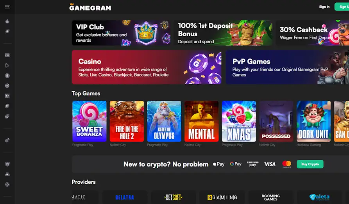This screenshot has height=204, width=349.
Task: Click the Sign In link
Action: click(324, 7)
